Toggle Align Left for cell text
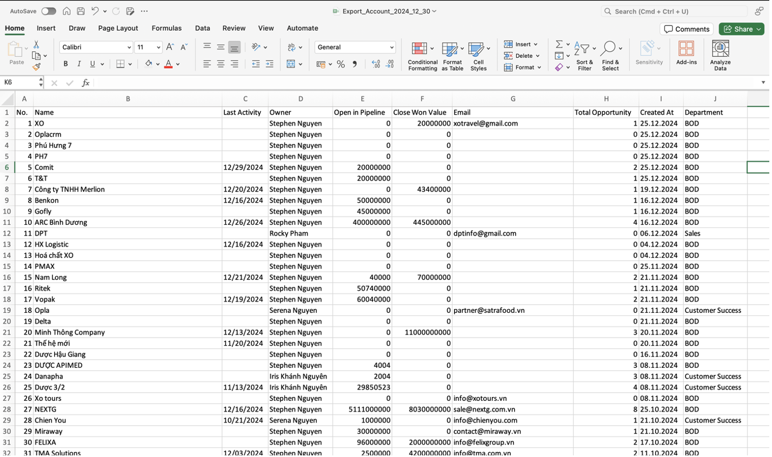 (208, 64)
